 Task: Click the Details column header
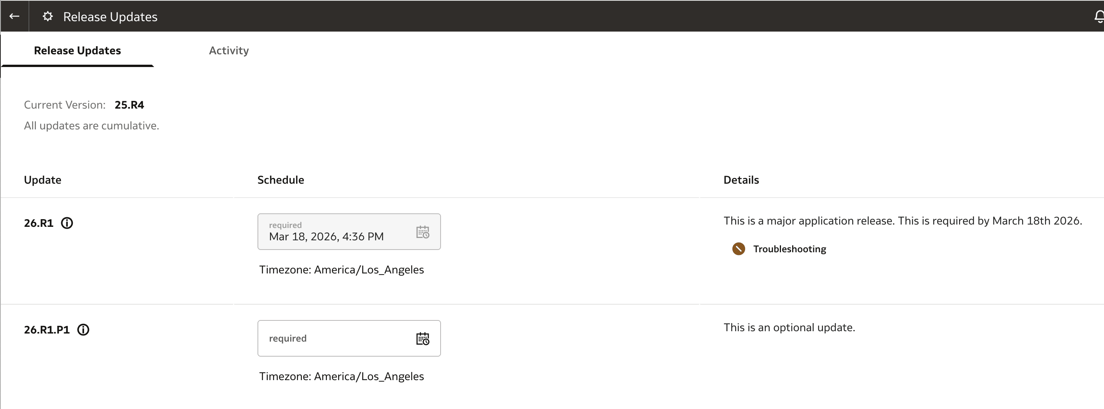coord(740,180)
